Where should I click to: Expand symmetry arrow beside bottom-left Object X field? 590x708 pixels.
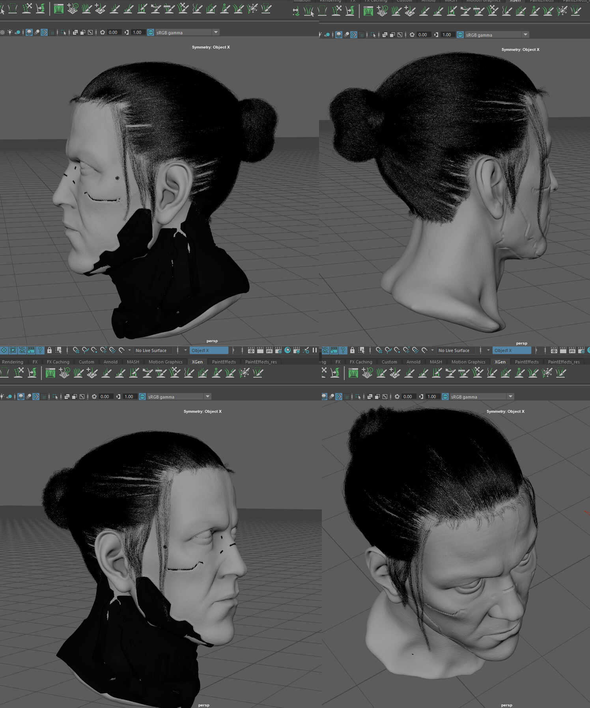pos(185,350)
